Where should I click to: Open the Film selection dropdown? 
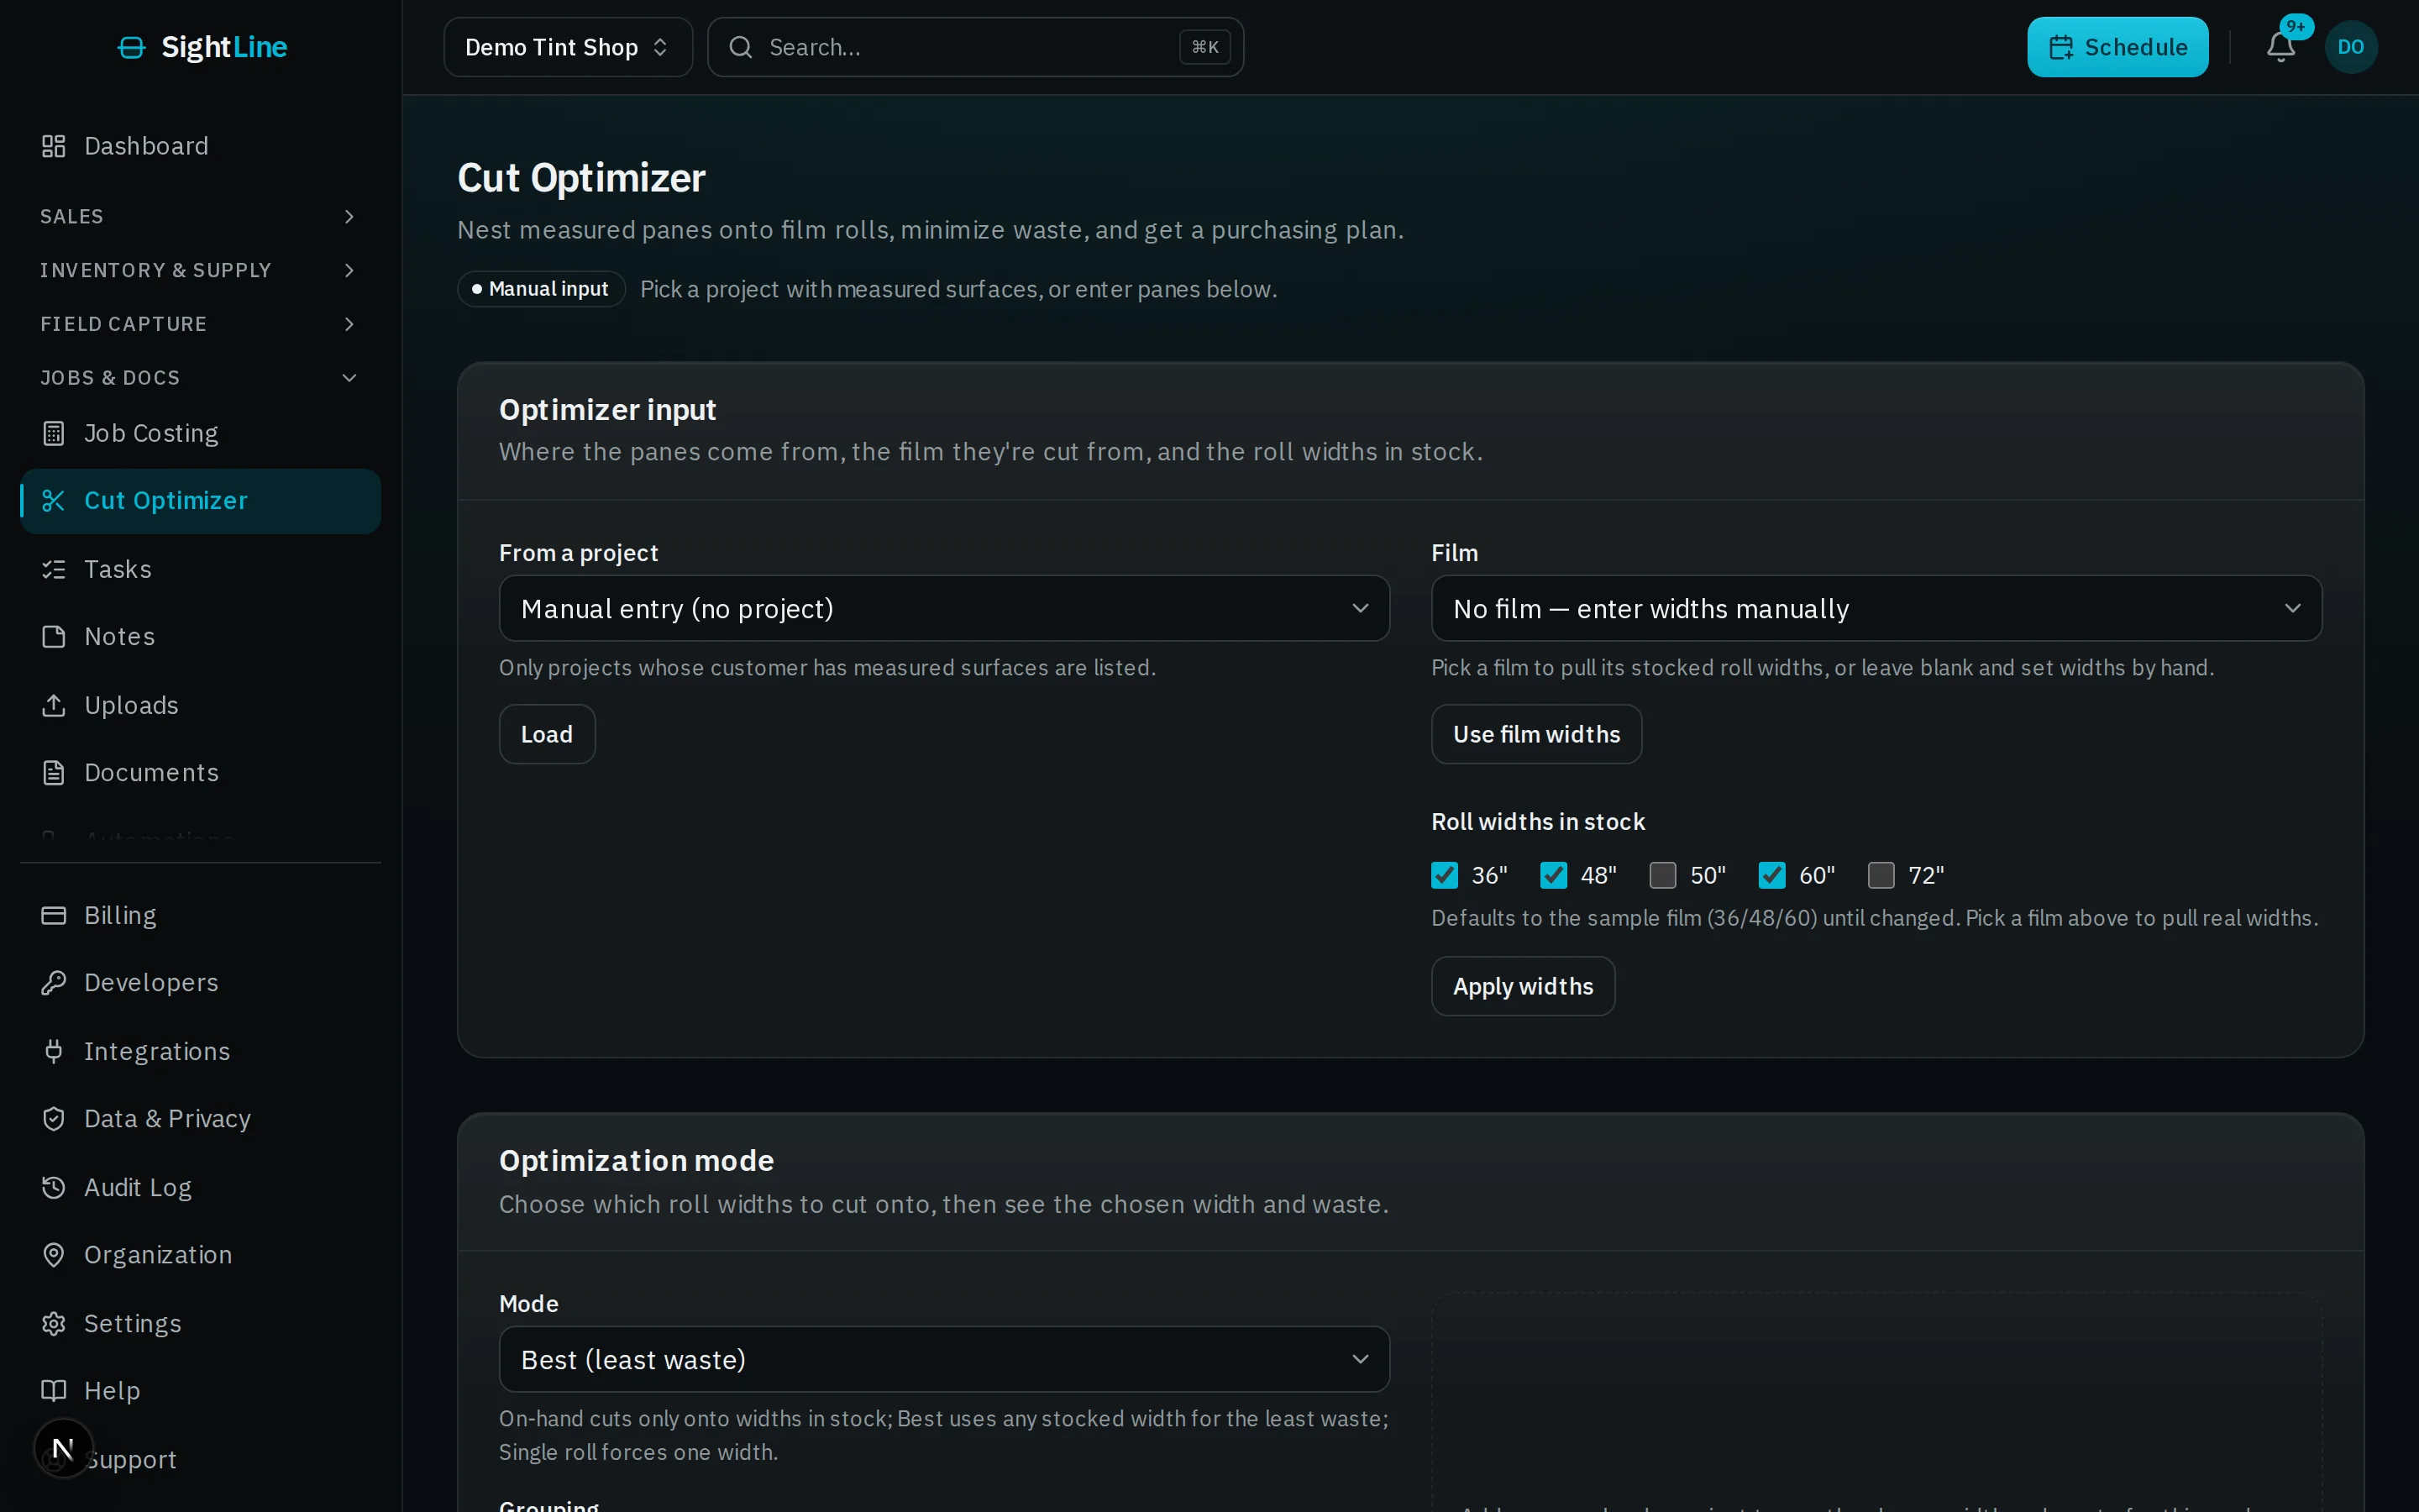coord(1876,608)
